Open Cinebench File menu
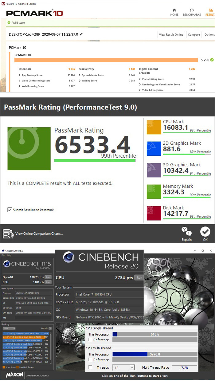Screen dimensions: 215x381 click(3, 255)
